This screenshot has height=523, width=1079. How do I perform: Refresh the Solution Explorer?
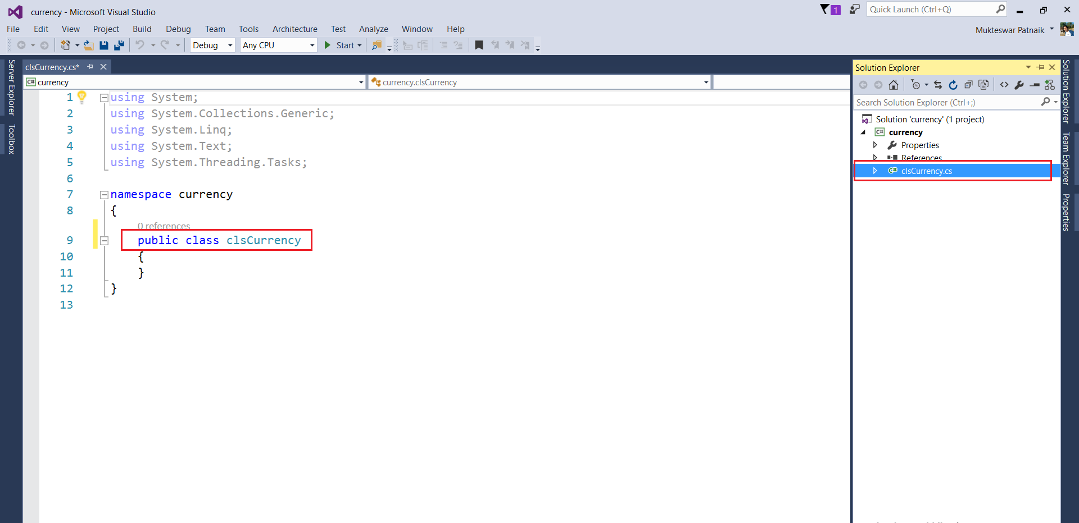(x=954, y=85)
